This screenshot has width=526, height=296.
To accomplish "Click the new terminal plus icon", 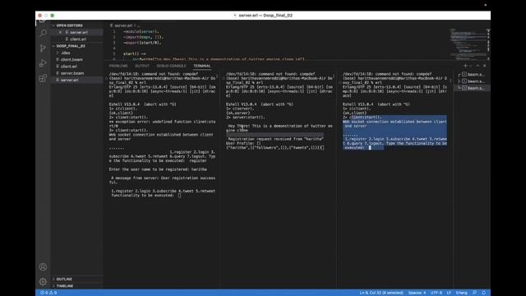I will (x=465, y=66).
